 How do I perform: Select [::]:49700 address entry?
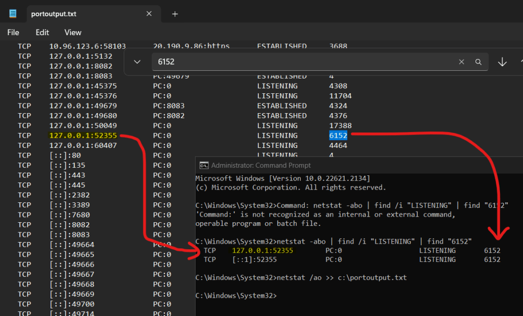pyautogui.click(x=72, y=304)
